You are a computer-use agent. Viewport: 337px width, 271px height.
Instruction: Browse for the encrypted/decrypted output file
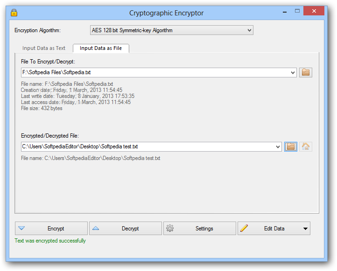pos(291,146)
